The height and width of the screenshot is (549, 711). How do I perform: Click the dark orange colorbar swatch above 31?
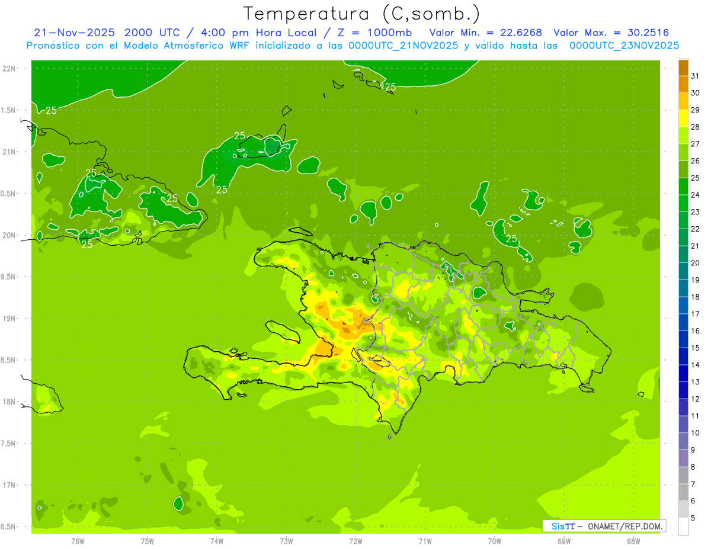pyautogui.click(x=683, y=67)
